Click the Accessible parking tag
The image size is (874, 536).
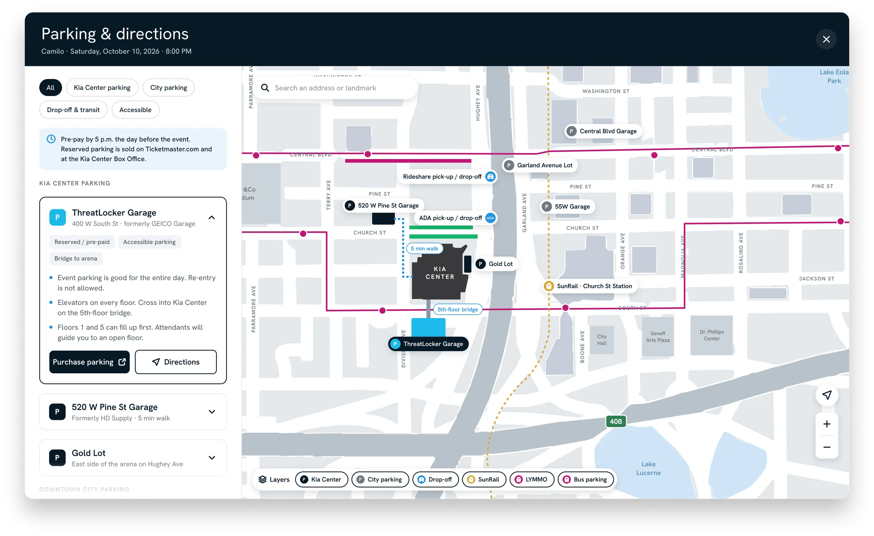point(149,242)
